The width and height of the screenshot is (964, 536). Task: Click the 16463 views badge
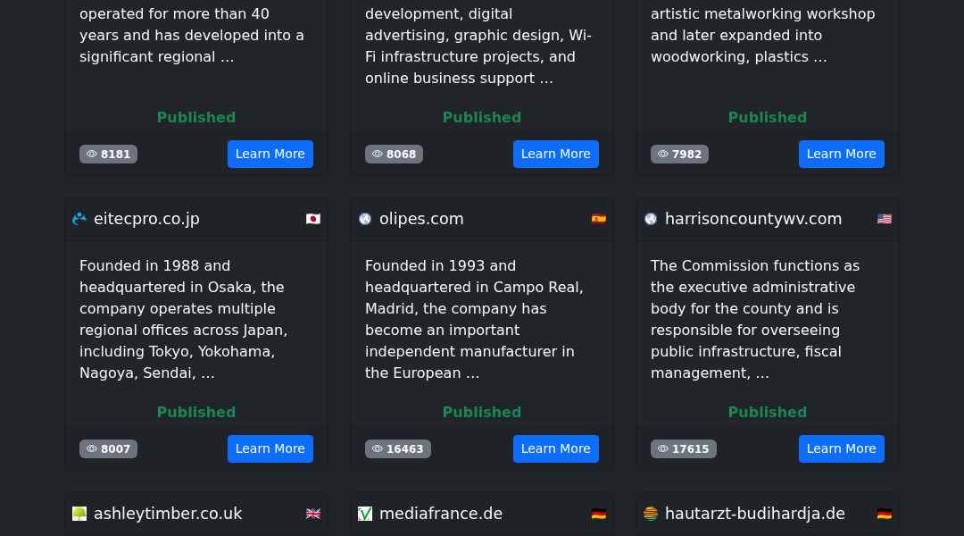point(398,448)
